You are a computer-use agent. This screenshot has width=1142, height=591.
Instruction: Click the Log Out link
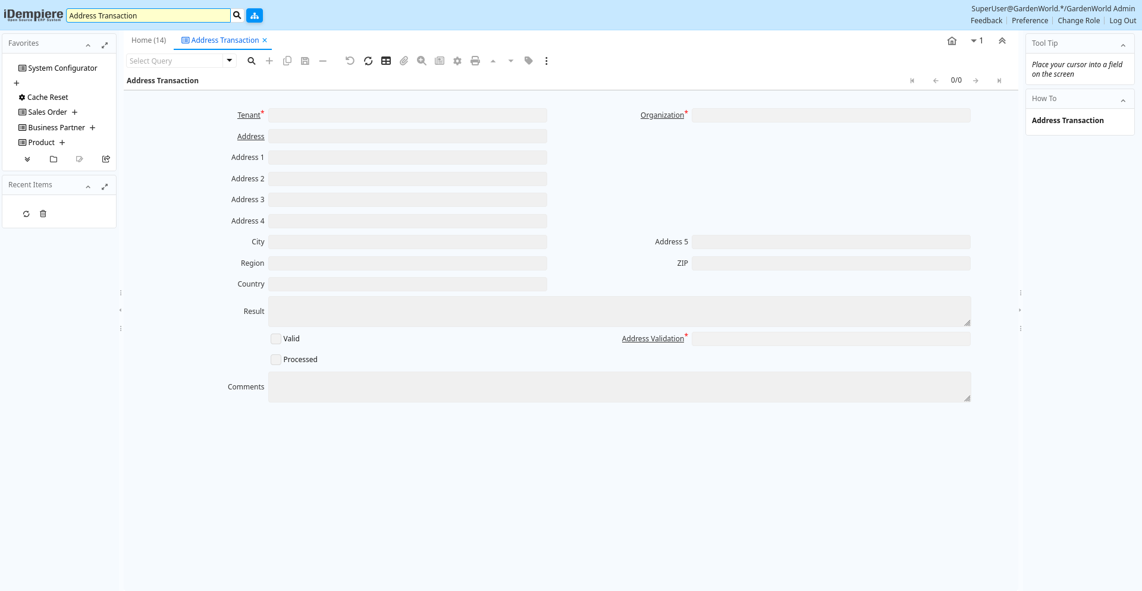pos(1122,21)
